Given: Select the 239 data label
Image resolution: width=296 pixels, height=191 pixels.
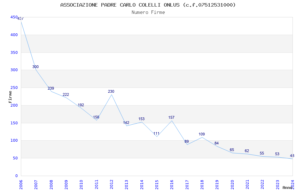Looking at the screenshot, I should 51,88.
